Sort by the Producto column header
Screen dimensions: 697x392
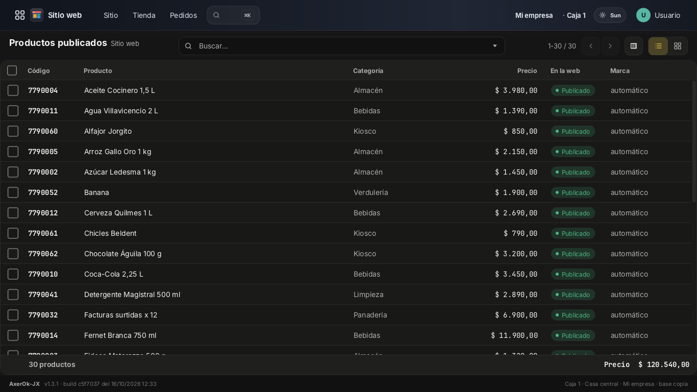[97, 71]
